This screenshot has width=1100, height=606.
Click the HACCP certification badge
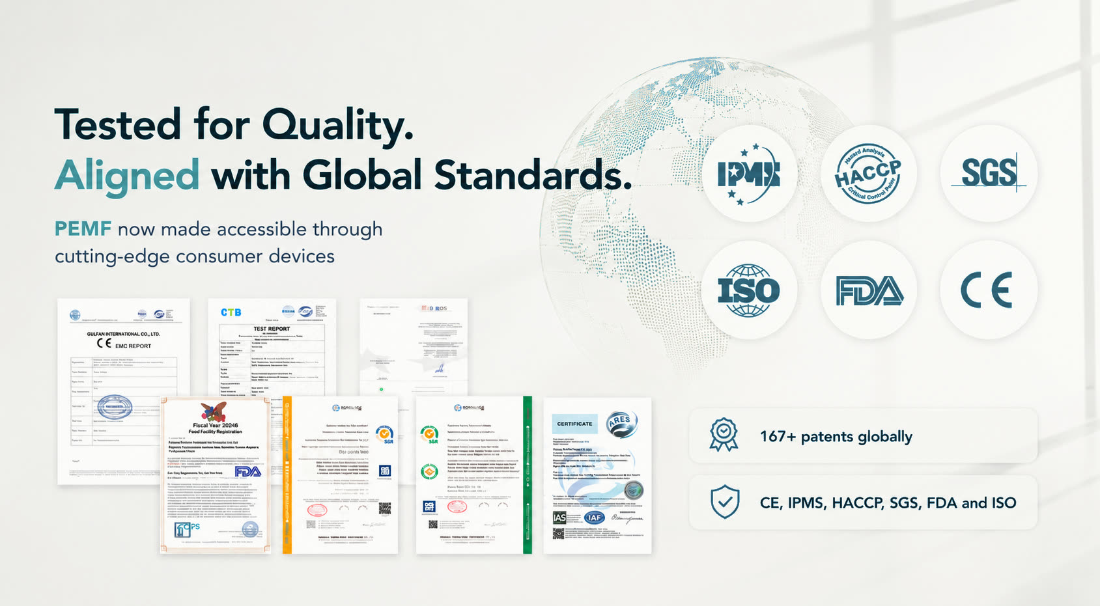[x=869, y=174]
